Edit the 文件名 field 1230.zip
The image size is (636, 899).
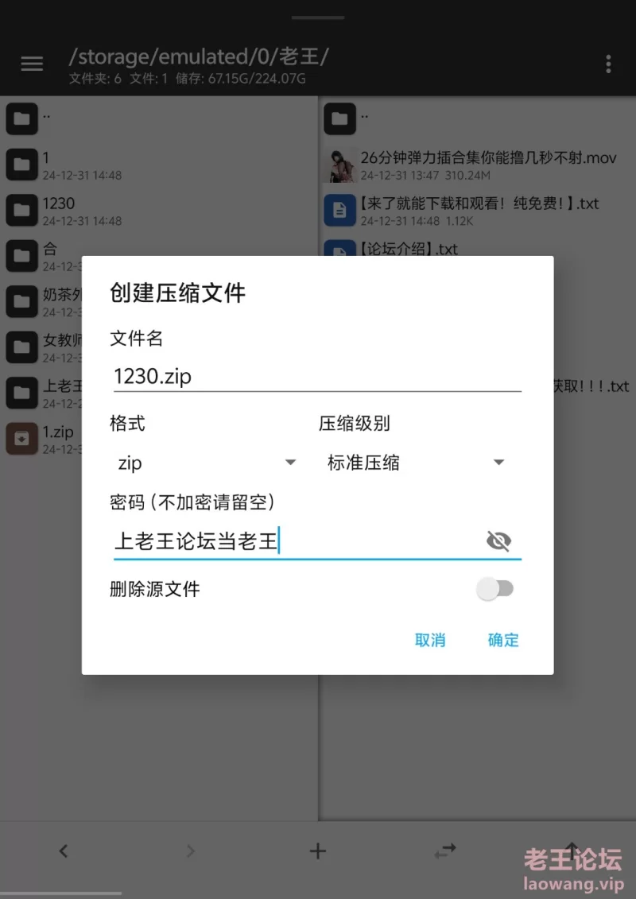317,377
